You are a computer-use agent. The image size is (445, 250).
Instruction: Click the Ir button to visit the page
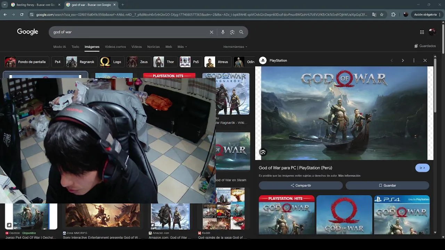pyautogui.click(x=422, y=168)
